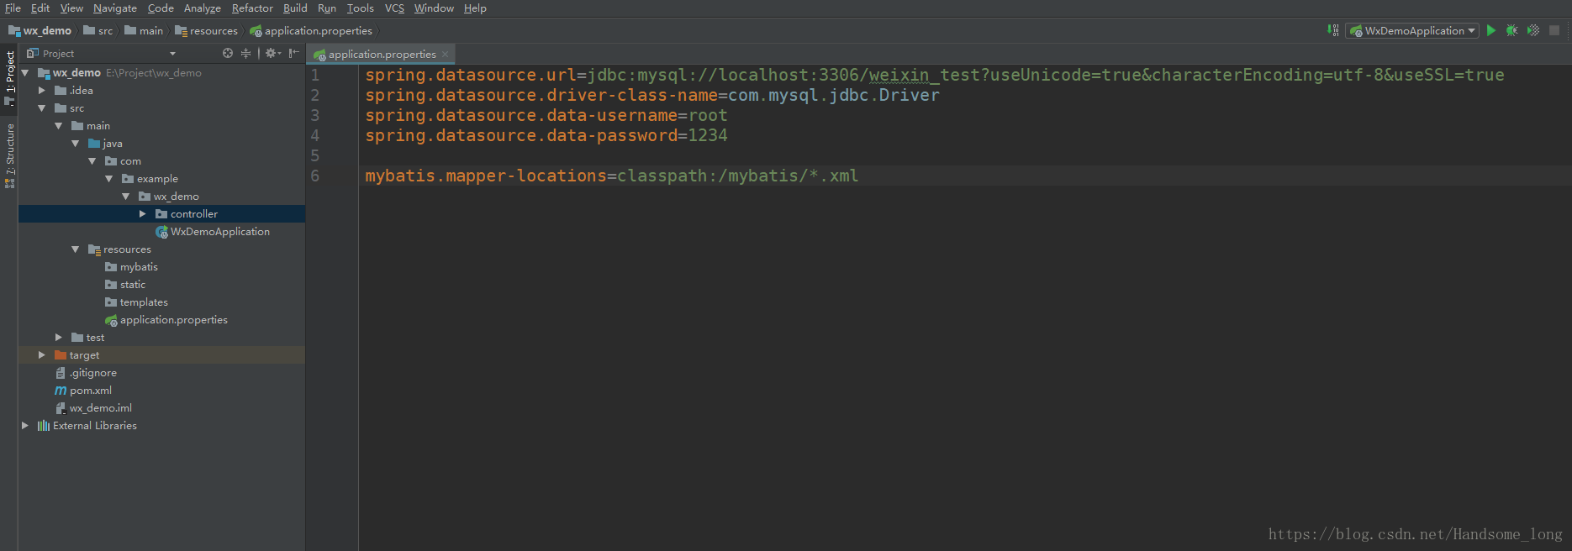
Task: Click line number 6 in gutter
Action: coord(315,176)
